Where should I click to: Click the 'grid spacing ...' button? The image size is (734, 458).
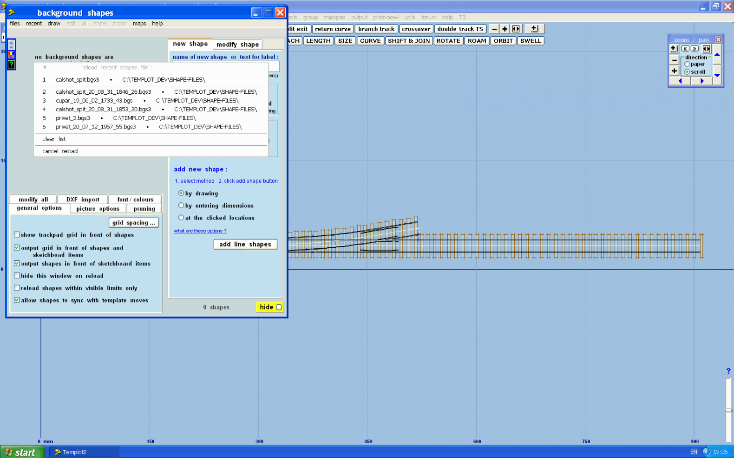coord(134,223)
